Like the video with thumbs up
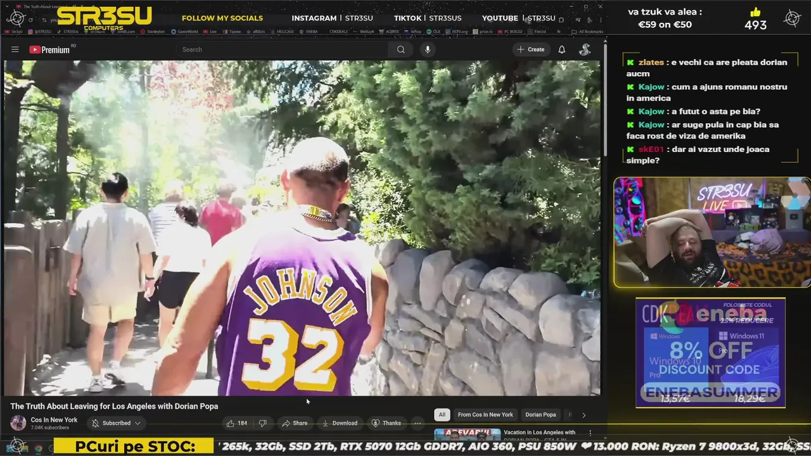811x456 pixels. (x=237, y=423)
